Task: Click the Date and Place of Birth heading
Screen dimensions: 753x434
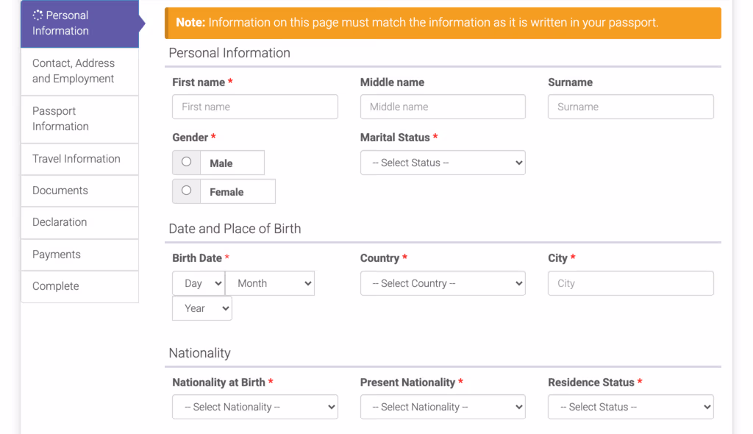Action: pos(235,228)
